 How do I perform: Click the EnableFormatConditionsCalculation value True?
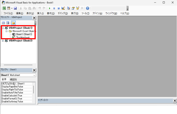[25, 99]
